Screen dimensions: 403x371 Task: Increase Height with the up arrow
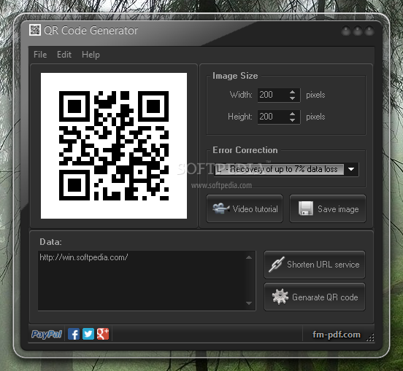point(292,114)
